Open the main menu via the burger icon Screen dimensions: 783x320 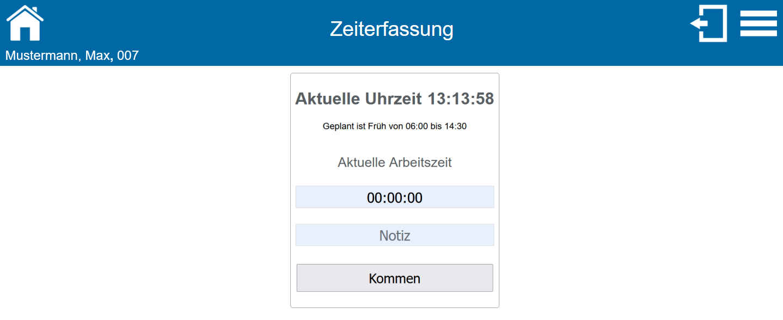pos(758,23)
